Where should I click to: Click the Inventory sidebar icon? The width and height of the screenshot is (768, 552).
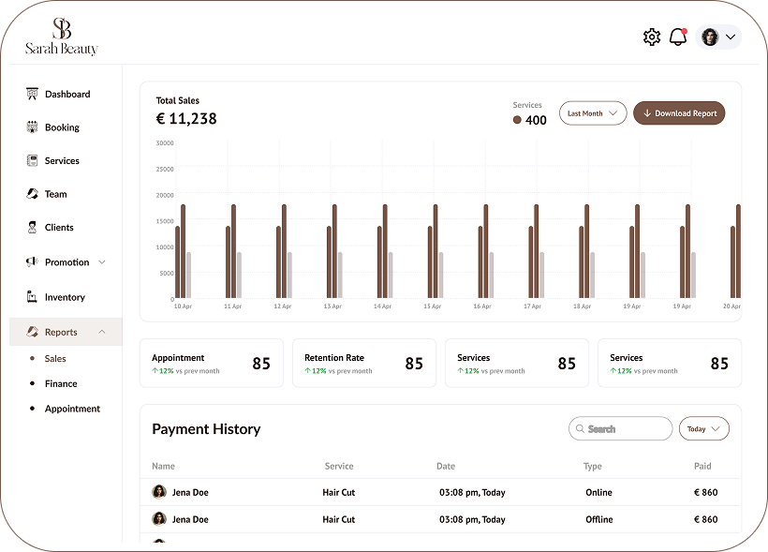click(x=32, y=297)
